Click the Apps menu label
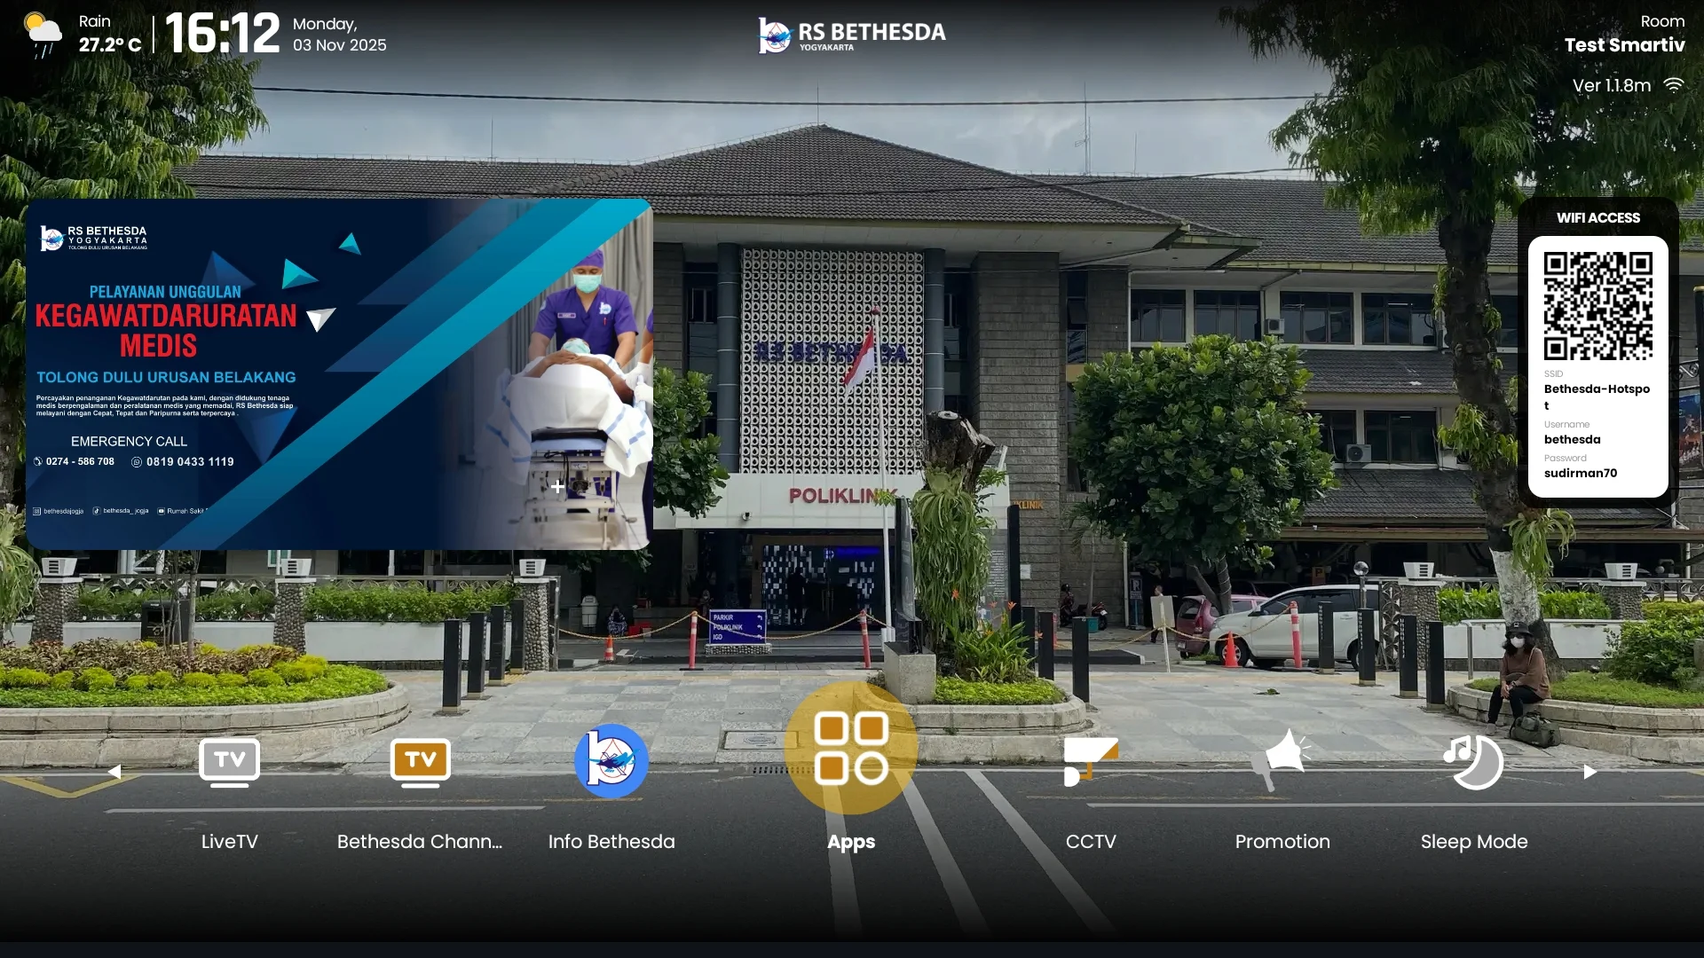 [850, 842]
